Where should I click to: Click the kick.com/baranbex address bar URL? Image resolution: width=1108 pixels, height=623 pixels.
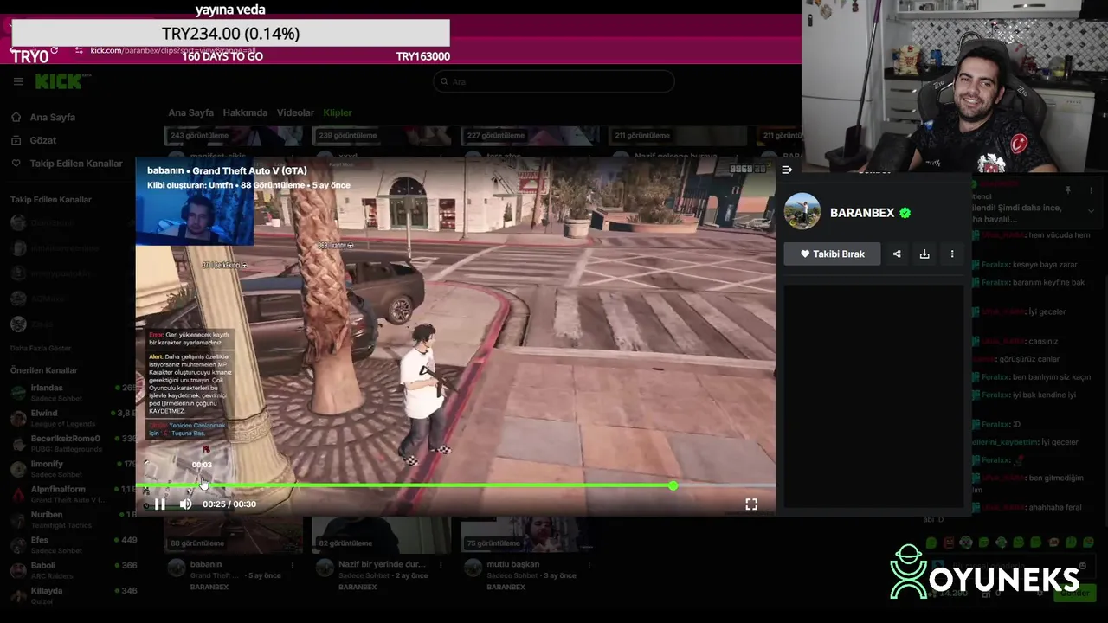tap(173, 50)
